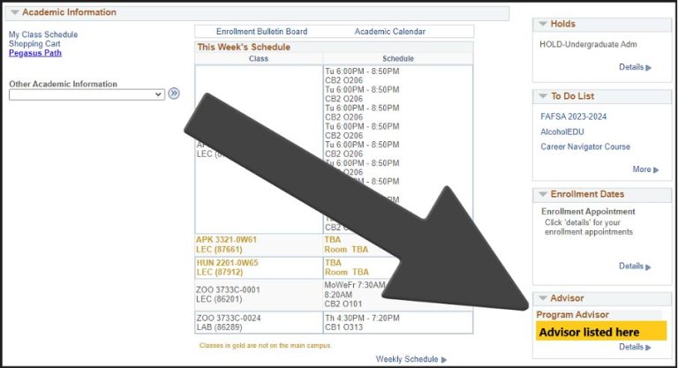Image resolution: width=678 pixels, height=368 pixels.
Task: Click the double-arrow go button beside dropdown
Action: 174,94
